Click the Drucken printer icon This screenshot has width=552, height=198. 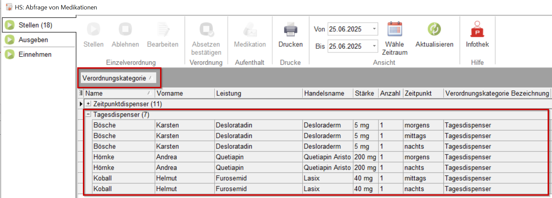click(x=290, y=29)
